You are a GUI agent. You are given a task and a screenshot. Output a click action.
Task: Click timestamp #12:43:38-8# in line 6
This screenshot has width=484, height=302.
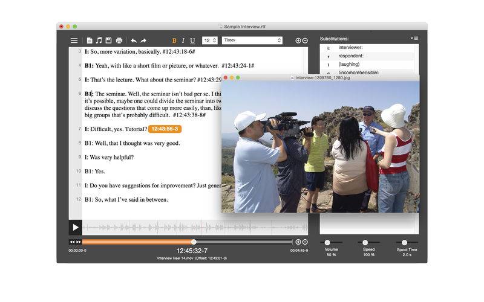[x=189, y=115]
